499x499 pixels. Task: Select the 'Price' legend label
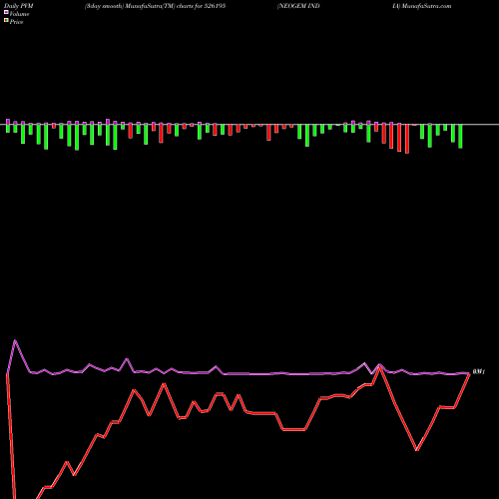click(x=16, y=22)
